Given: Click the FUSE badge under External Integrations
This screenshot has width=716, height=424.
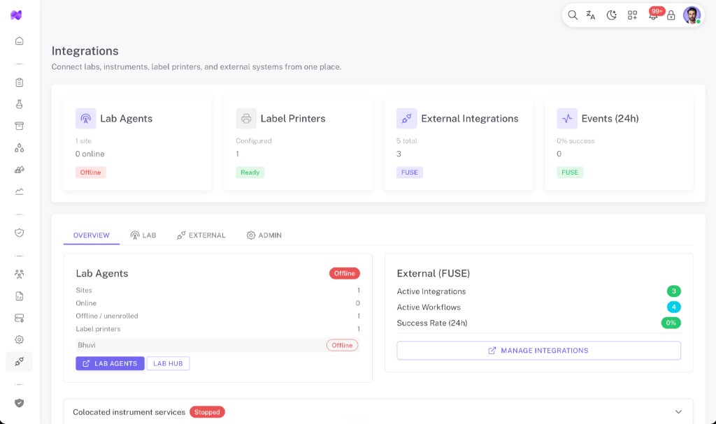Looking at the screenshot, I should tap(410, 173).
